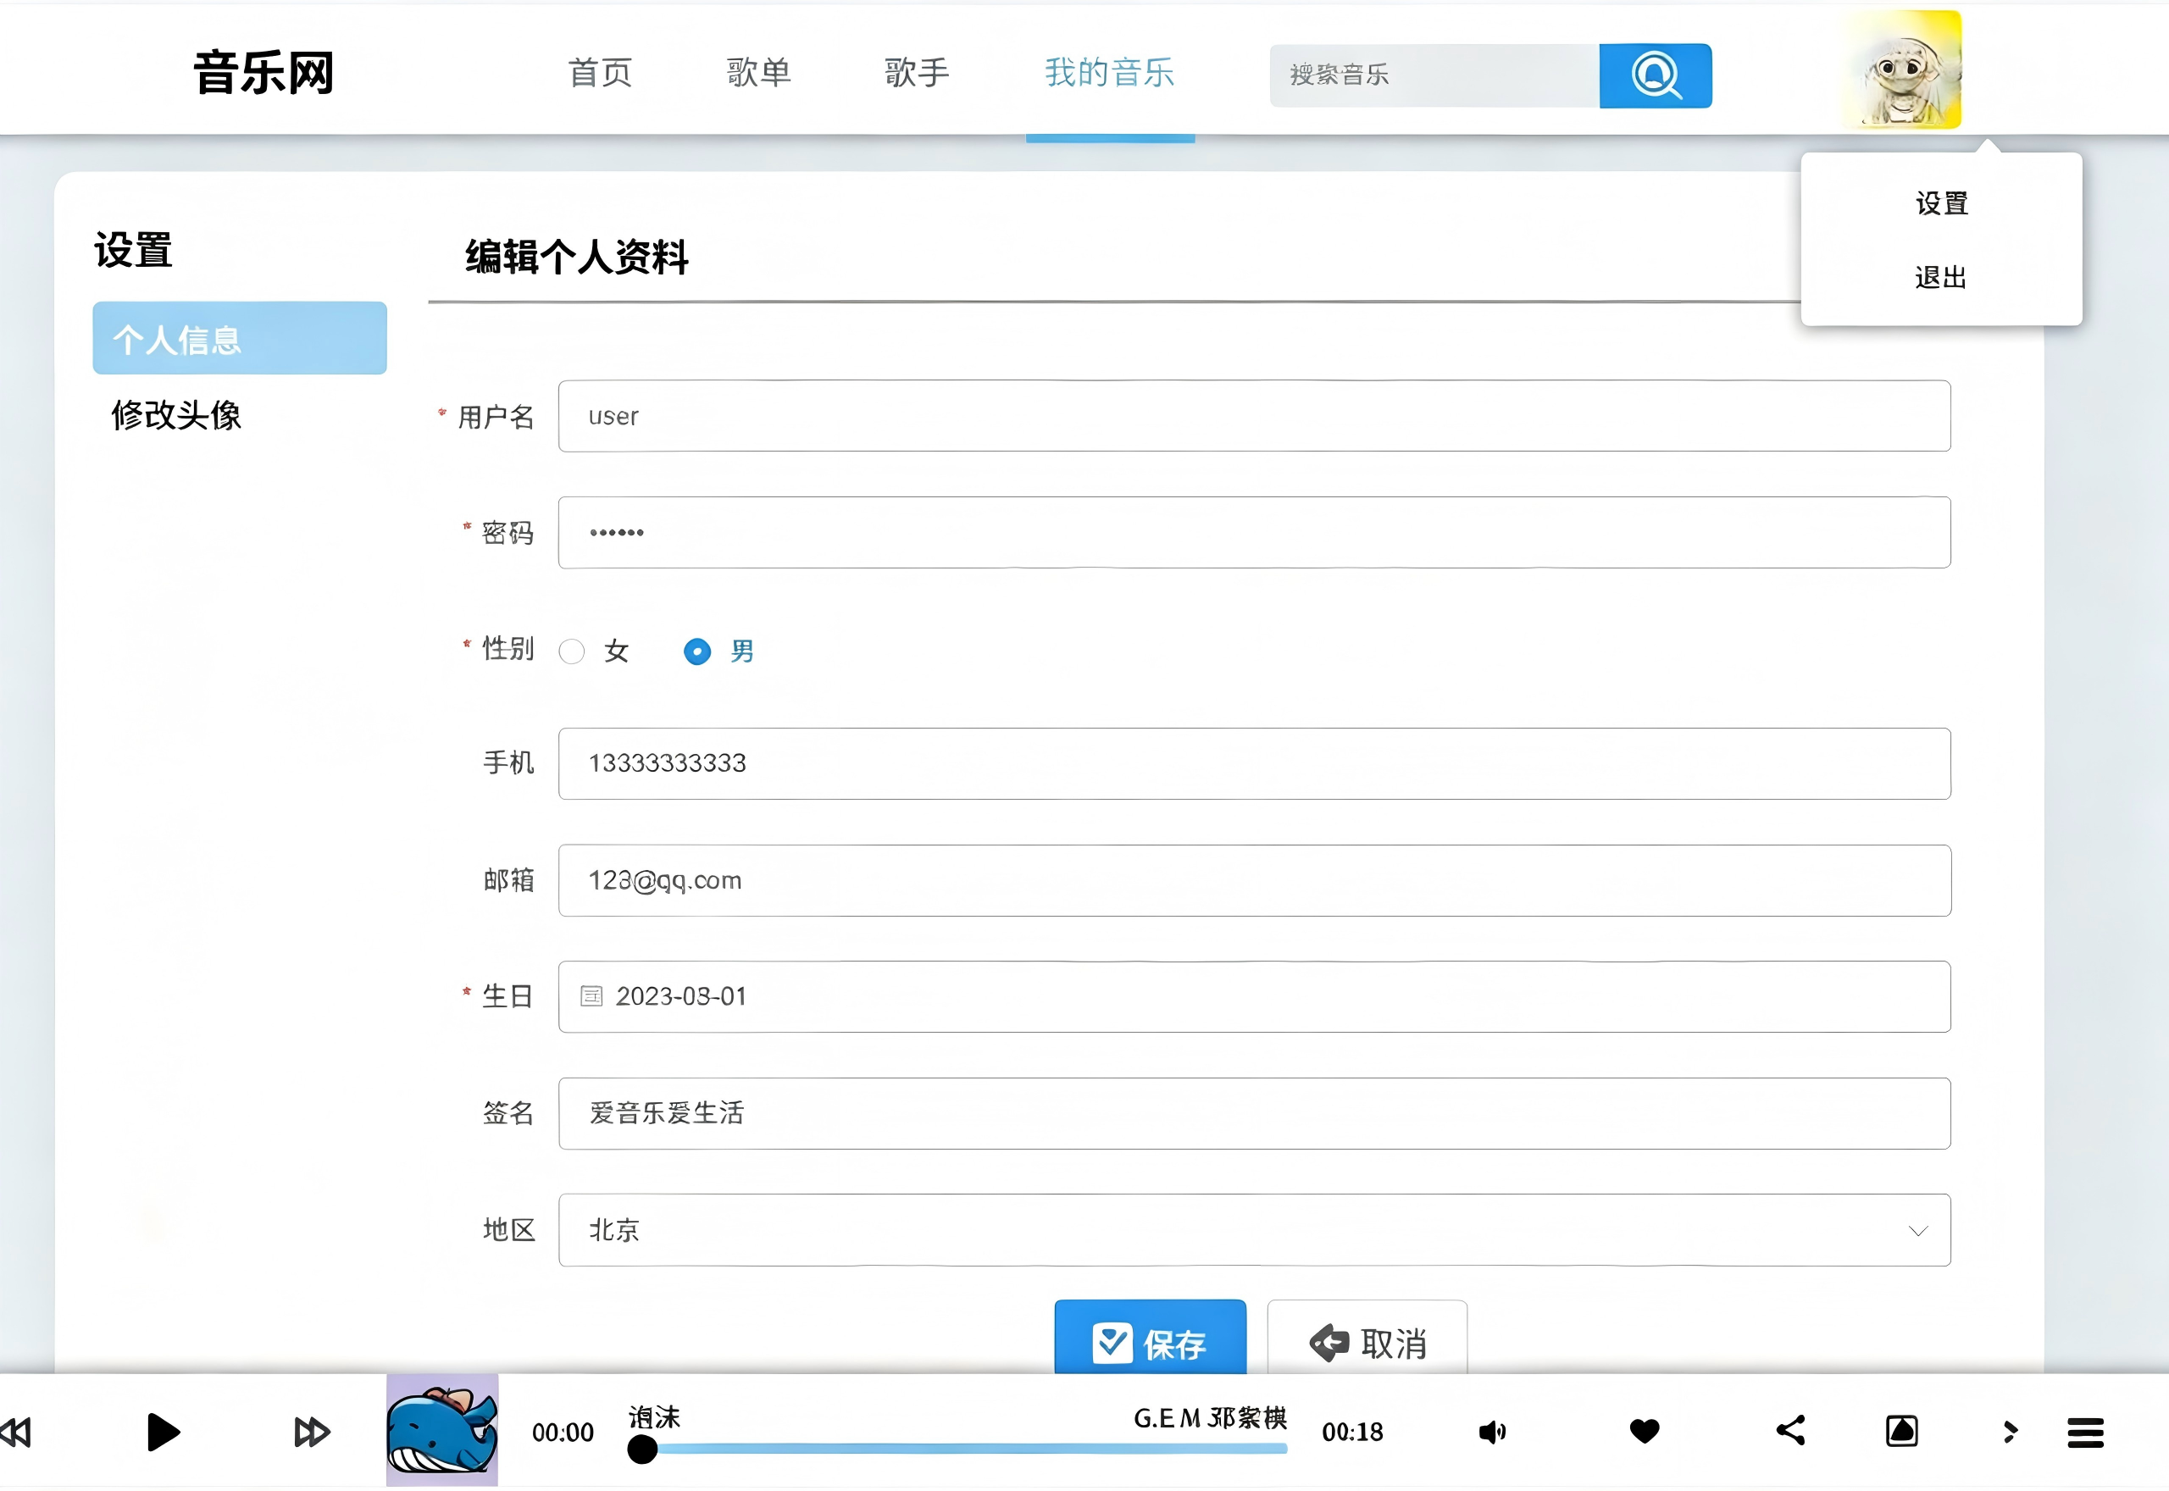Mute the volume speaker icon
This screenshot has width=2169, height=1491.
click(1492, 1433)
